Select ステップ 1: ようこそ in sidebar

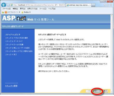coord(13,35)
